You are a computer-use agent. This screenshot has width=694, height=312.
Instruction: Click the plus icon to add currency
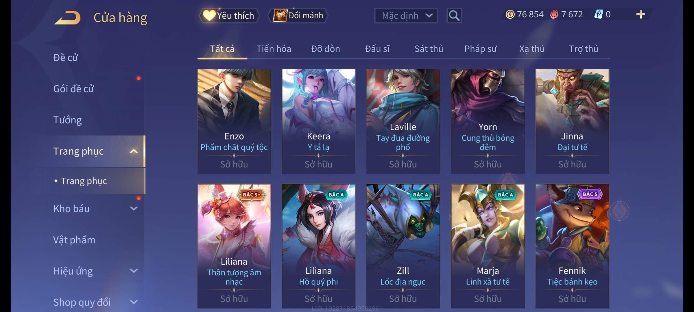tap(641, 14)
